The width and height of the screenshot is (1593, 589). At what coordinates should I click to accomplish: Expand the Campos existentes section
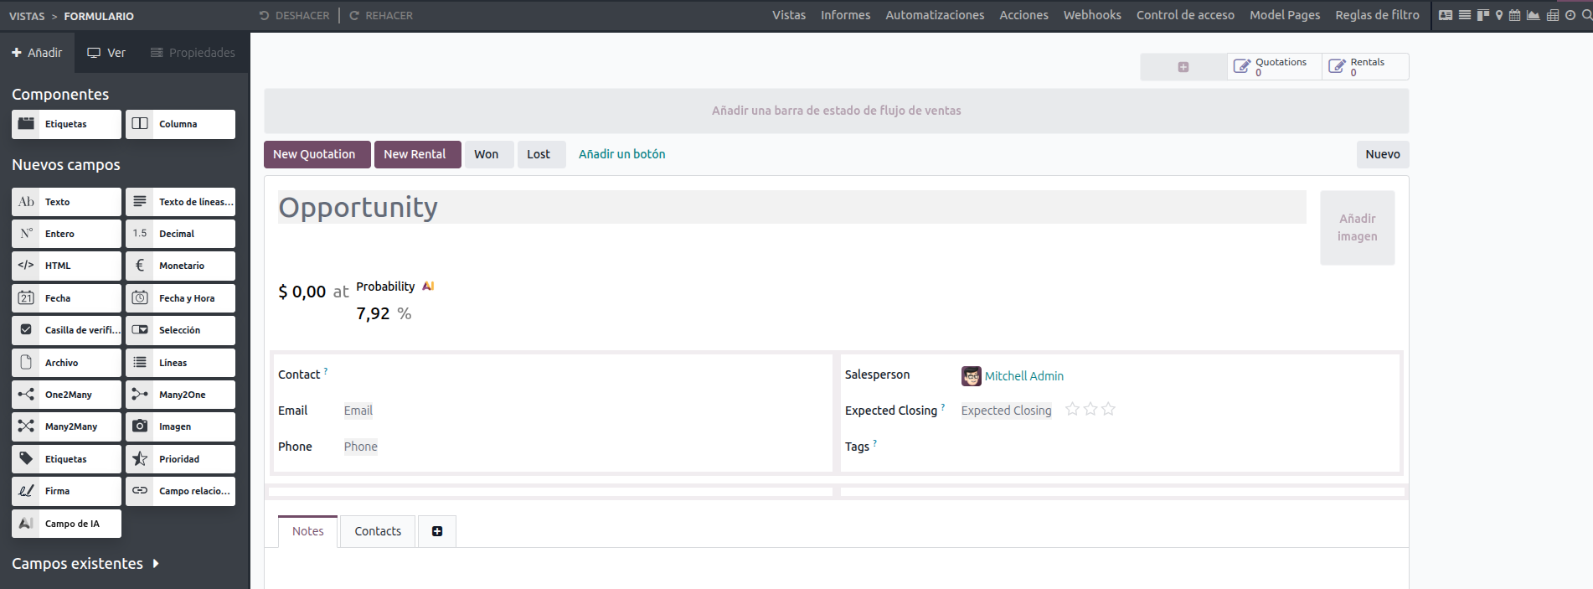click(x=85, y=564)
